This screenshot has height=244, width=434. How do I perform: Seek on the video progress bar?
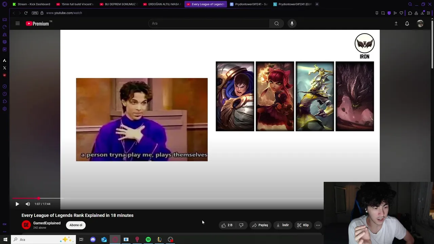point(168,198)
